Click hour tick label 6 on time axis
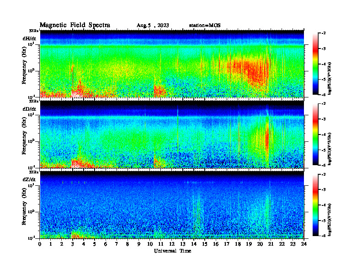Screen dimensions: 362x280 pyautogui.click(x=106, y=244)
